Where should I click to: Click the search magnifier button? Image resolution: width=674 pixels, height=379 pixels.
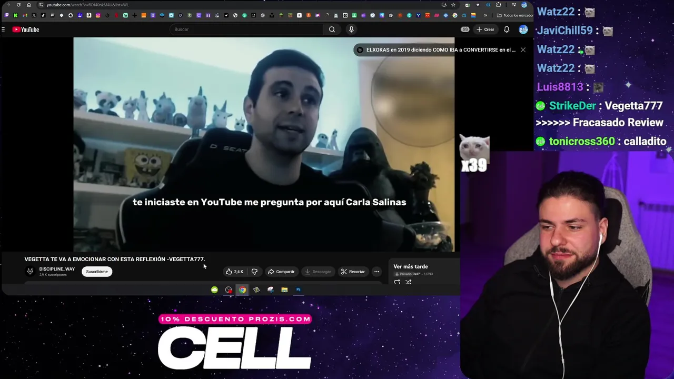click(x=332, y=29)
